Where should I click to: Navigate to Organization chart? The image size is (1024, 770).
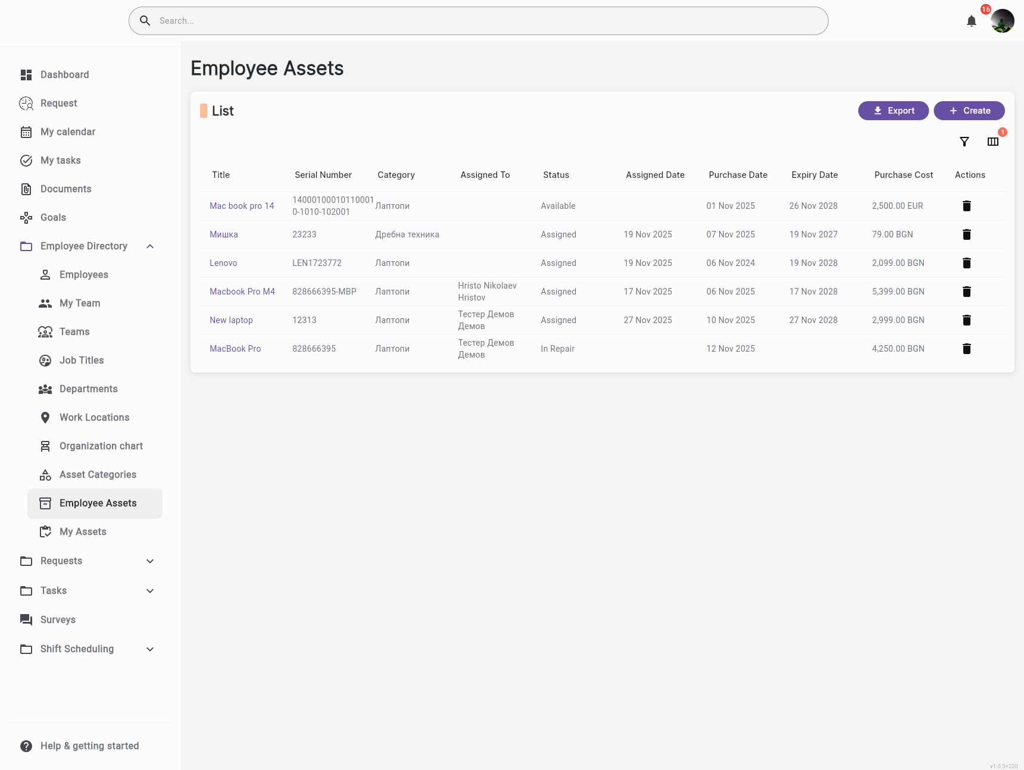coord(101,446)
